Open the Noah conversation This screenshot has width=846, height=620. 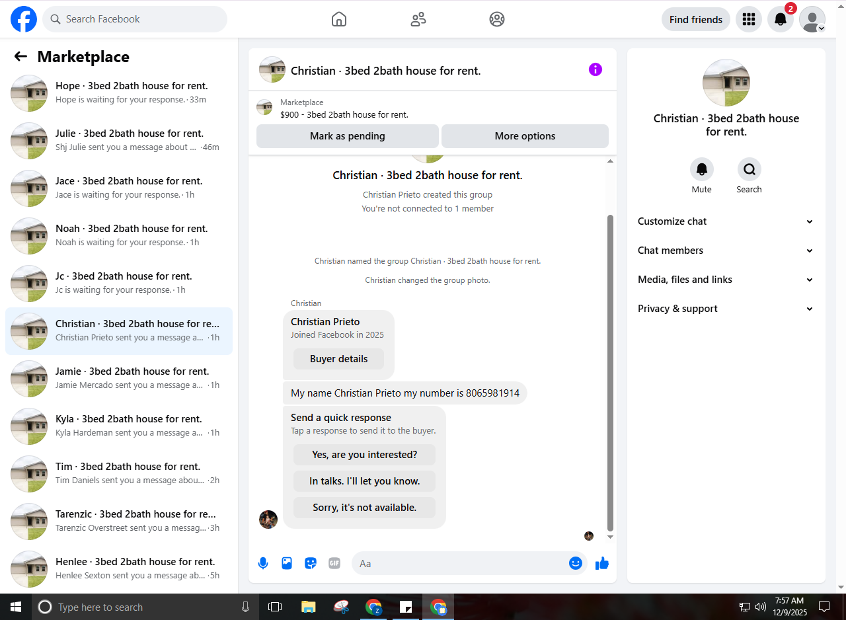pos(119,236)
